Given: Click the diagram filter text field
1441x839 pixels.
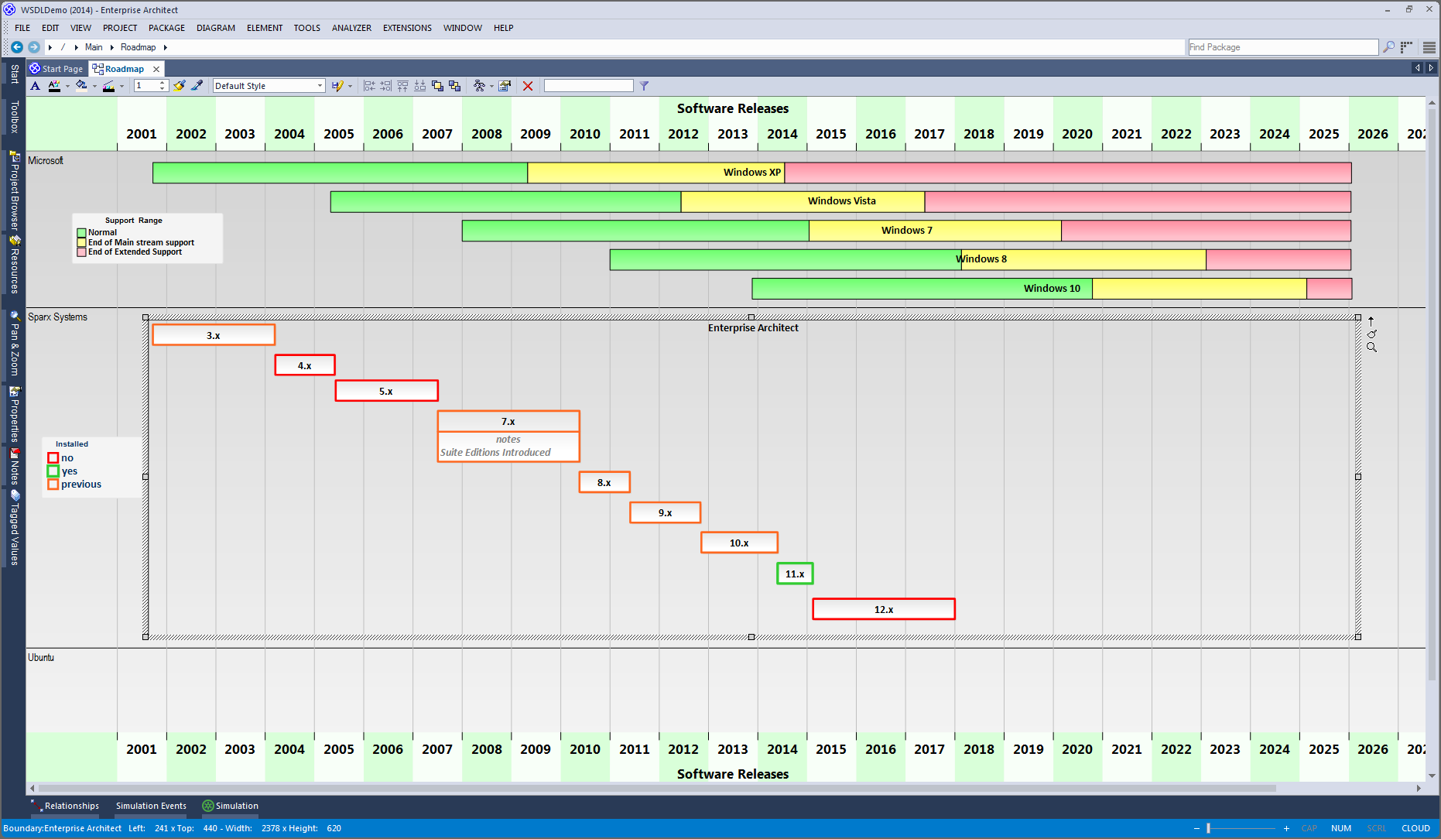Looking at the screenshot, I should (x=588, y=86).
